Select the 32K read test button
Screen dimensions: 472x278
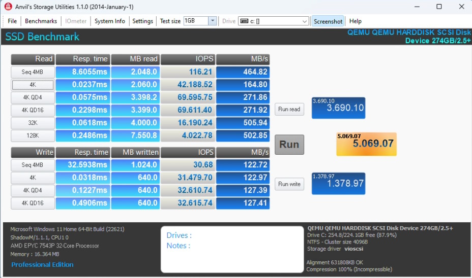point(33,123)
